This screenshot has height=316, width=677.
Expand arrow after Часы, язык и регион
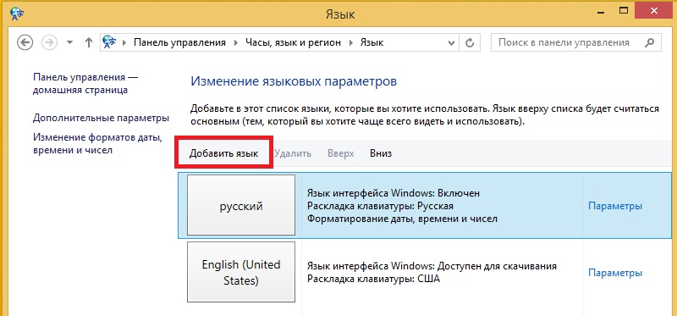(350, 42)
